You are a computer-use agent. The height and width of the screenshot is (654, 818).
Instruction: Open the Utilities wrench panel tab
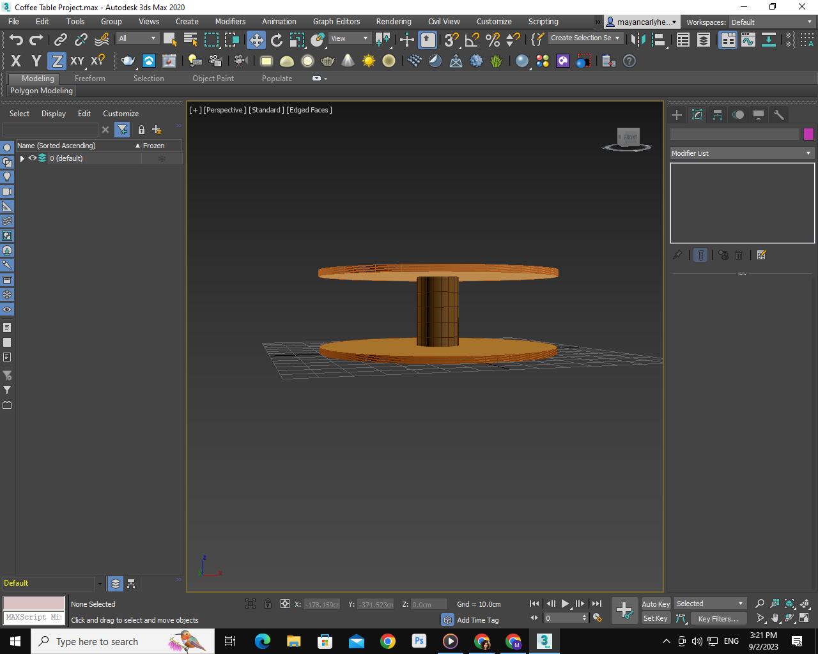pyautogui.click(x=779, y=115)
